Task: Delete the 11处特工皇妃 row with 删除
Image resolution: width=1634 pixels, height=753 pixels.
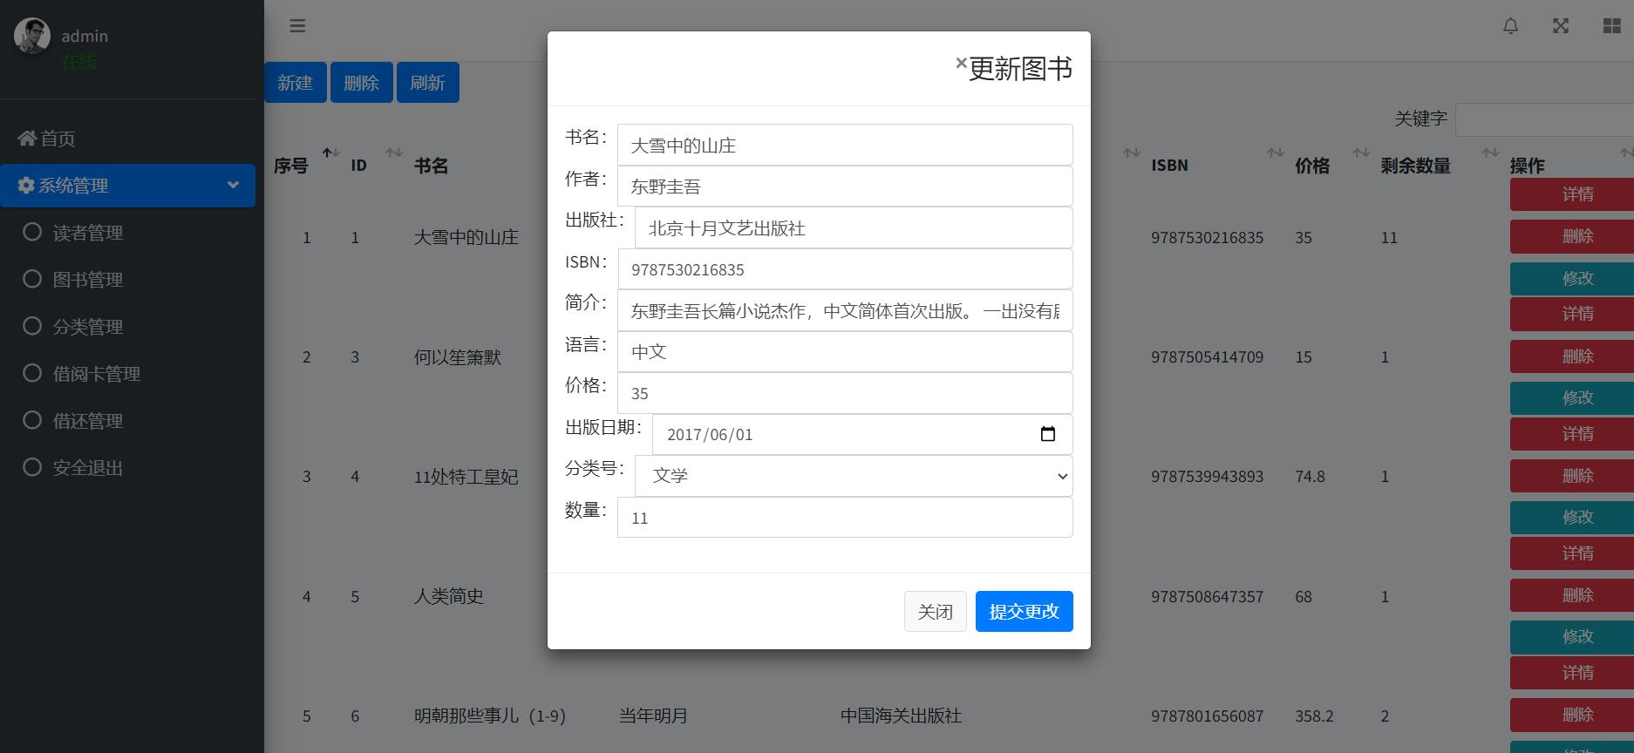Action: pos(1571,476)
